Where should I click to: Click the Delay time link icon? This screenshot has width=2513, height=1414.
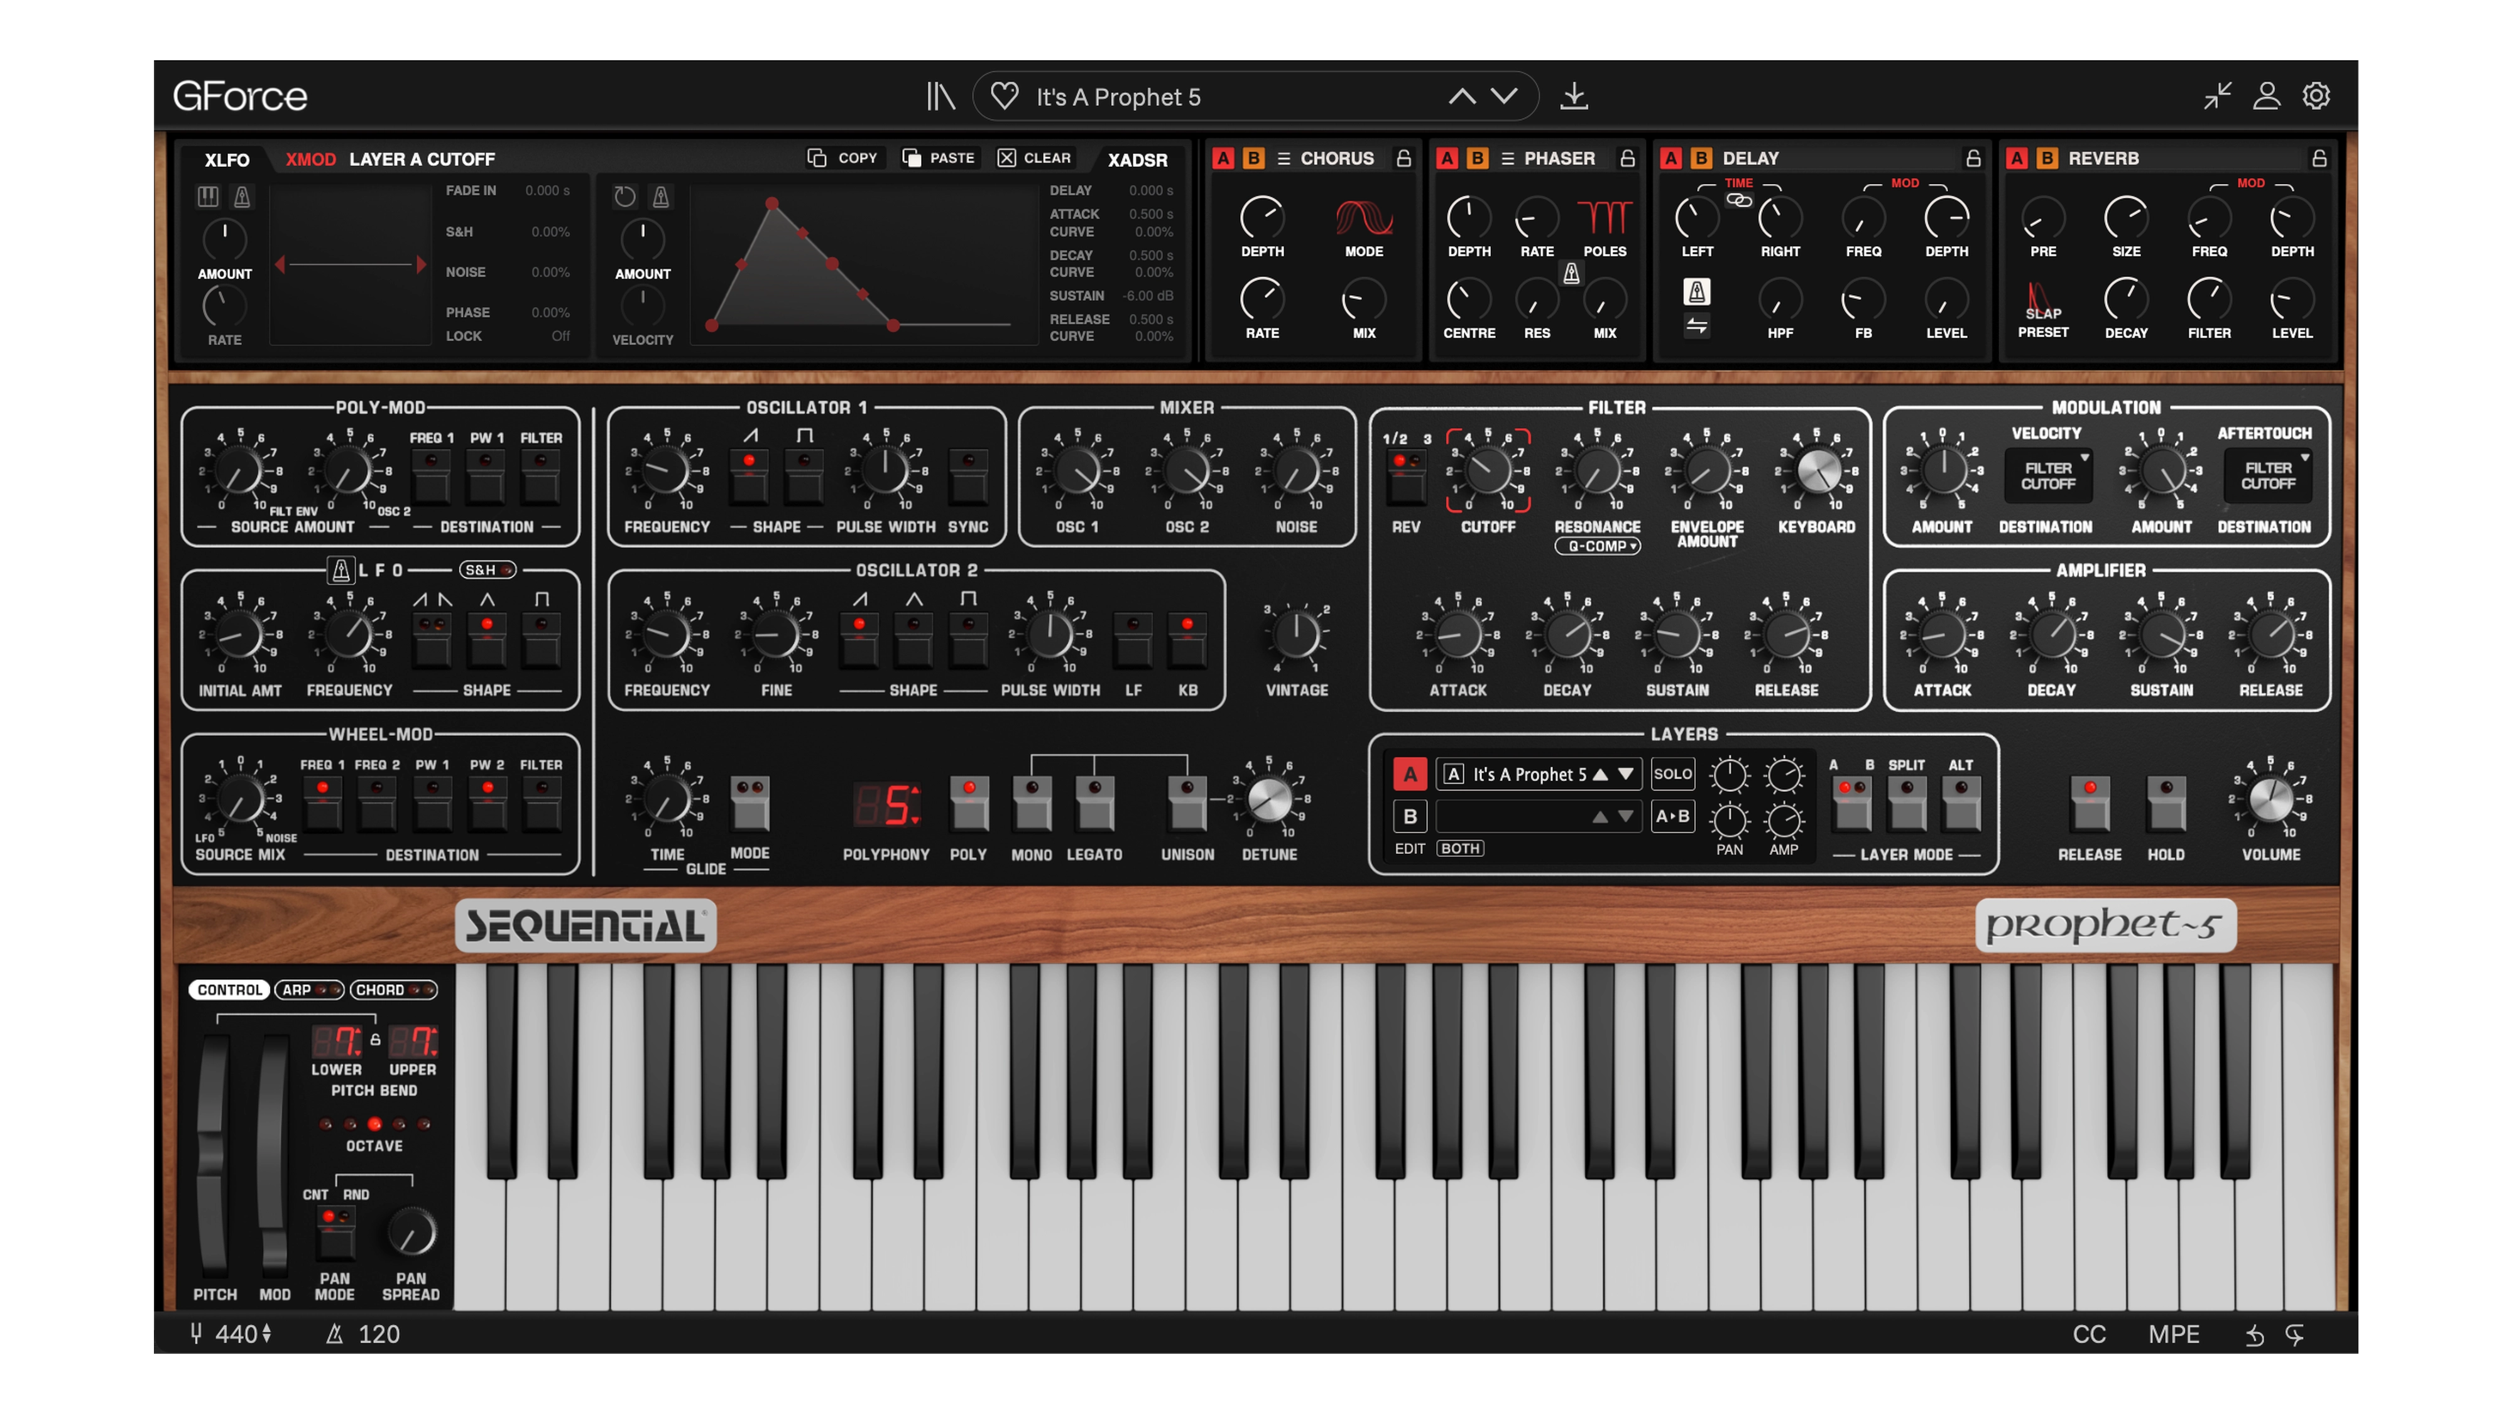(x=1738, y=200)
